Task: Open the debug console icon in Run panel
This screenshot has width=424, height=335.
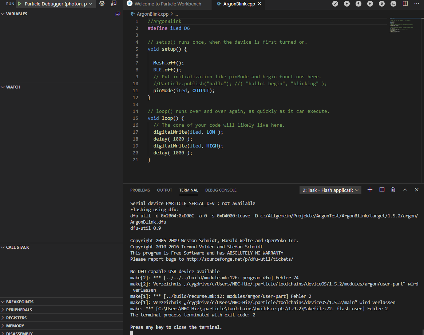Action: [x=114, y=4]
